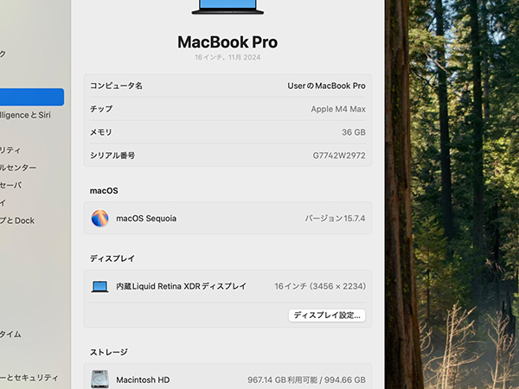
Task: Click the built-in display laptop icon
Action: pos(100,286)
